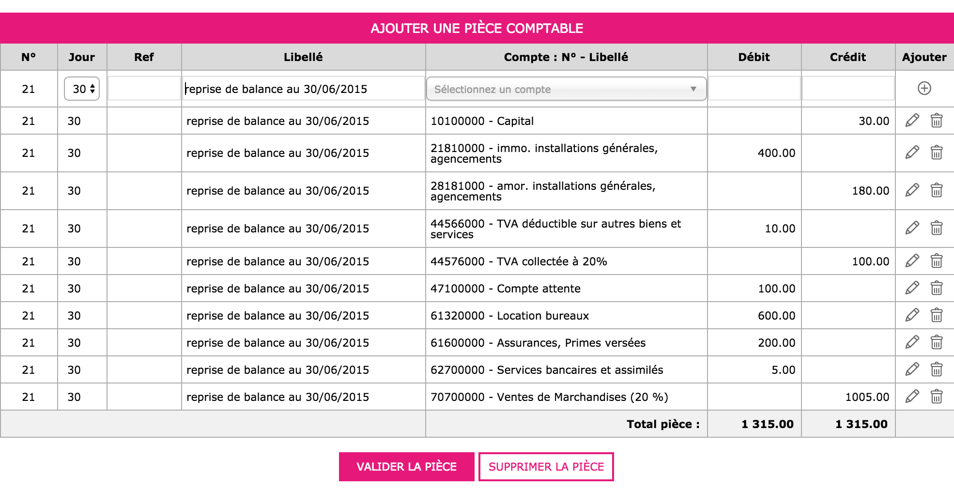
Task: Edit the 47100000 Compte attente line
Action: click(x=912, y=288)
